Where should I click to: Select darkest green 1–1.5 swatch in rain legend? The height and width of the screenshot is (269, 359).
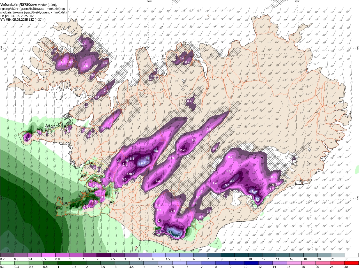[65, 263]
